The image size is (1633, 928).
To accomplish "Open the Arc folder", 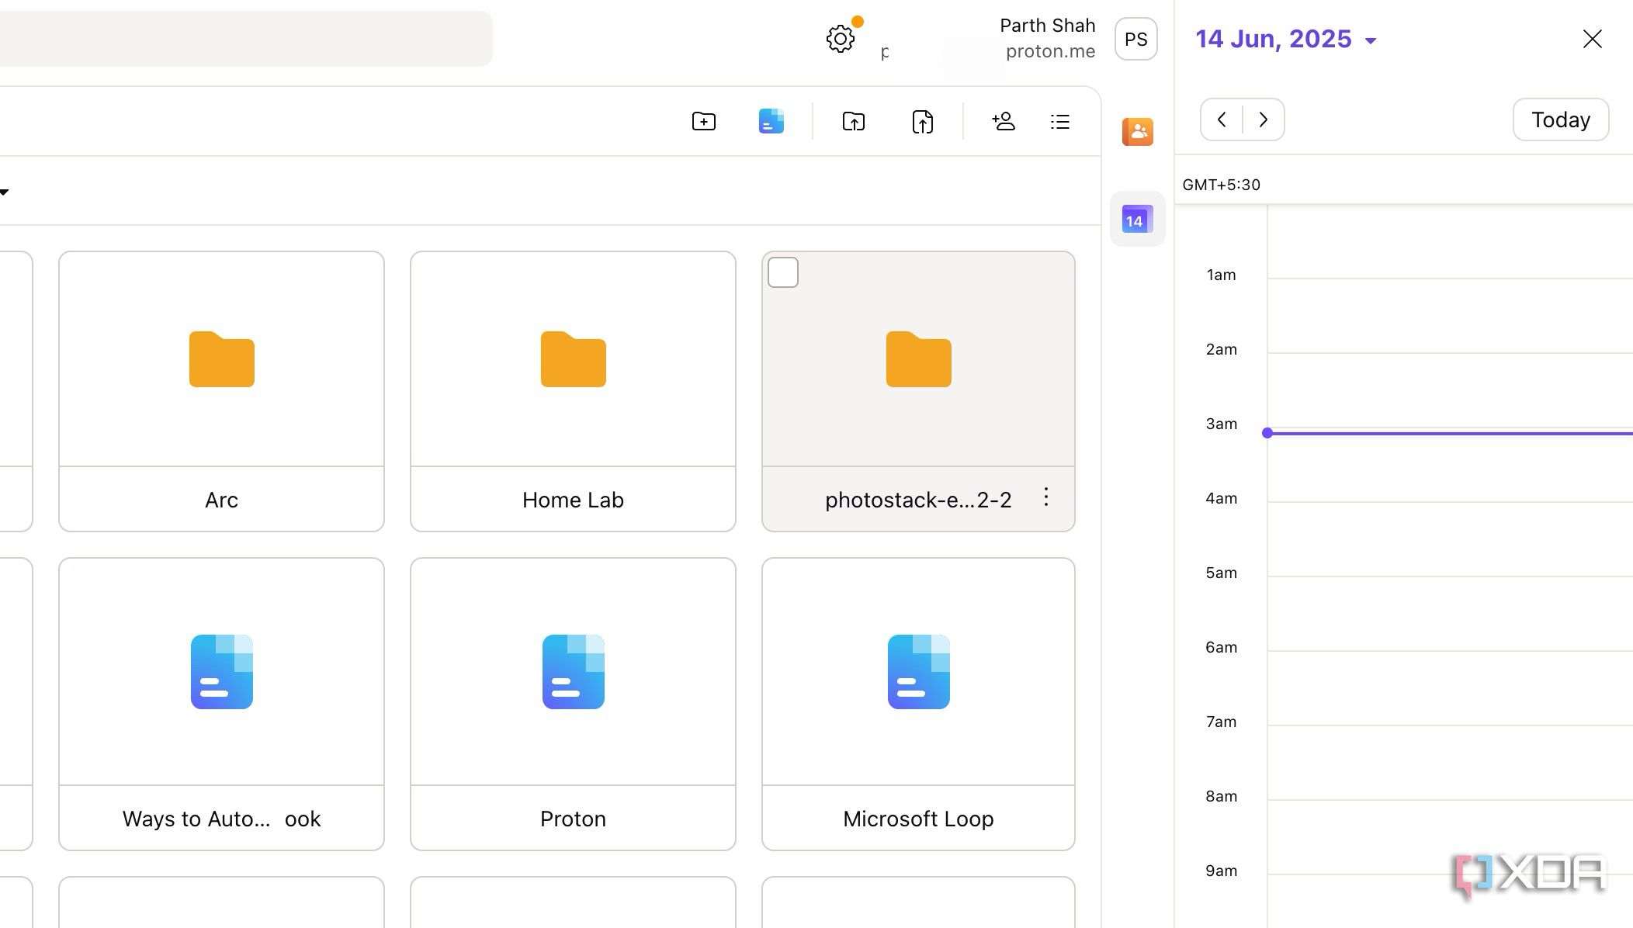I will tap(221, 391).
